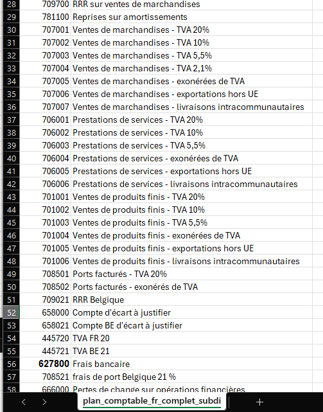Click bold account number 627800 cell
This screenshot has height=412, width=323.
pos(45,364)
